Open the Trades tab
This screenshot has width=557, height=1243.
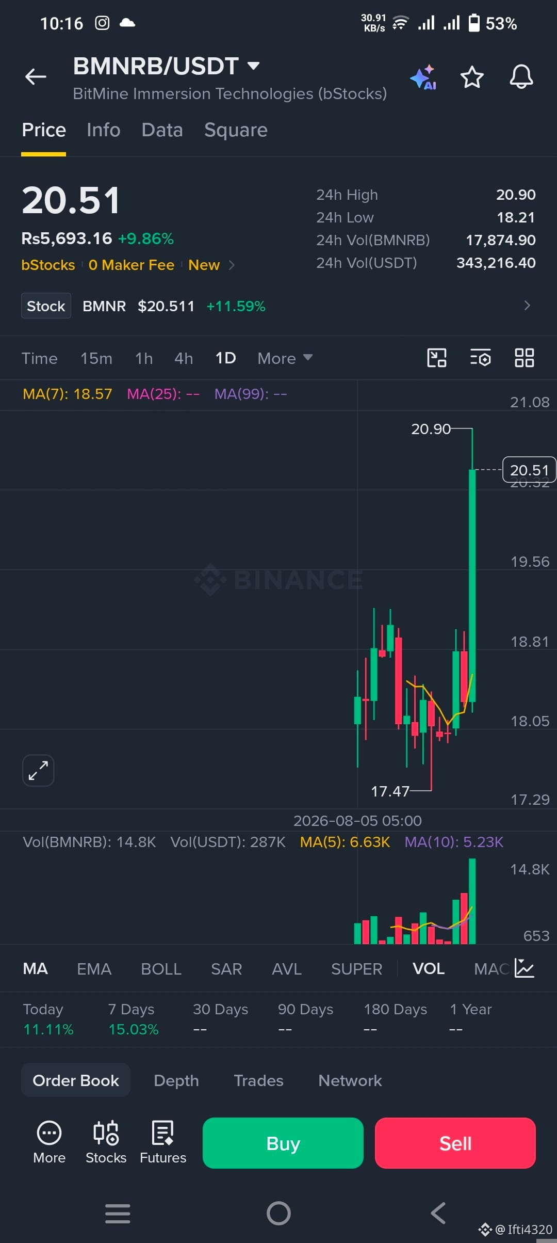258,1080
